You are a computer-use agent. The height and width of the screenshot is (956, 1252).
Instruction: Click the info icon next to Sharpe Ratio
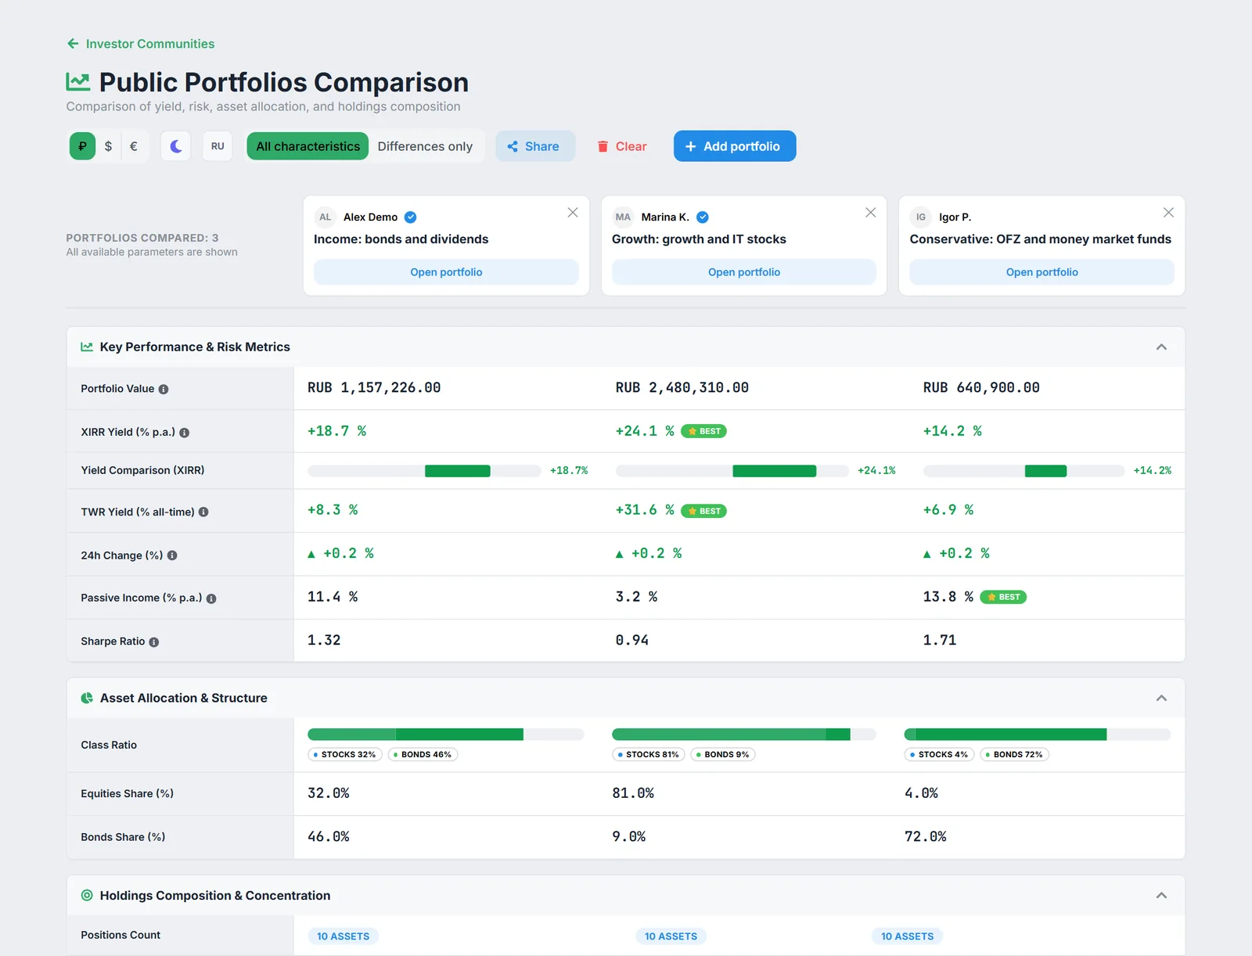(154, 642)
